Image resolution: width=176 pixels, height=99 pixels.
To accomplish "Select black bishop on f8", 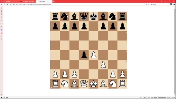I will pos(103,16).
